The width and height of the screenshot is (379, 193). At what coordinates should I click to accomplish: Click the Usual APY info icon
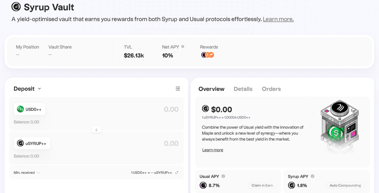point(223,176)
